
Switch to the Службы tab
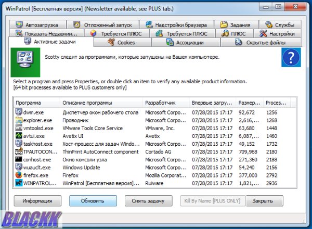[280, 24]
